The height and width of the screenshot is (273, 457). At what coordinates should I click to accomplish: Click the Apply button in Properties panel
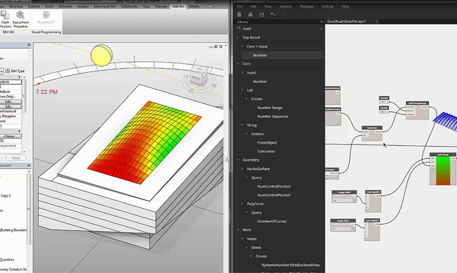pos(16,158)
